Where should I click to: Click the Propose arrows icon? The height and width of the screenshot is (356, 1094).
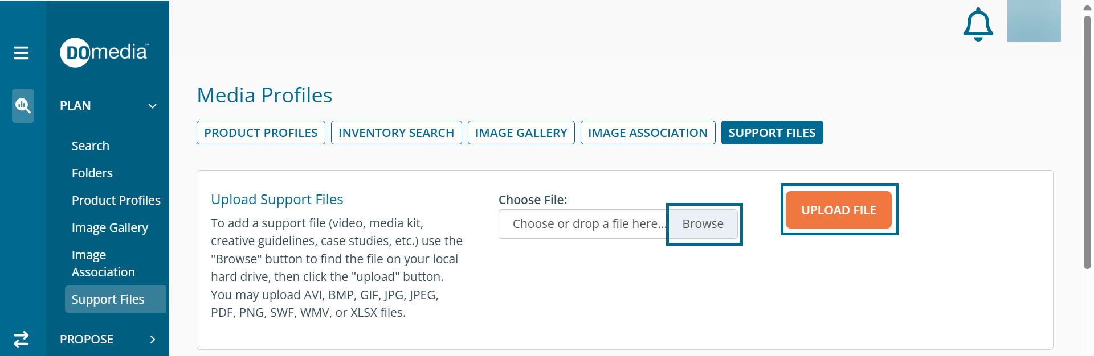[21, 339]
